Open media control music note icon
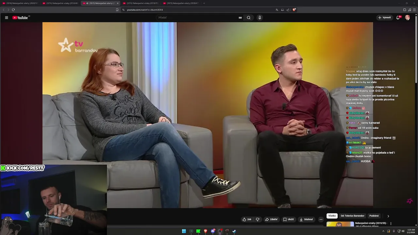Viewport: 418px width, 235px height. 410,10
